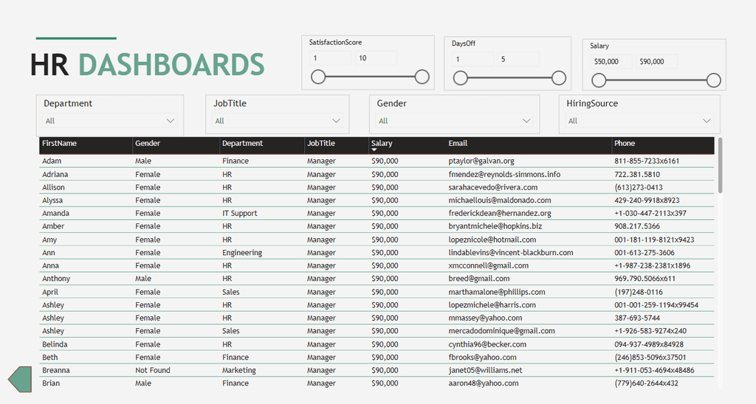Click Marketing department in Breanna's row
The height and width of the screenshot is (404, 756).
tap(238, 370)
